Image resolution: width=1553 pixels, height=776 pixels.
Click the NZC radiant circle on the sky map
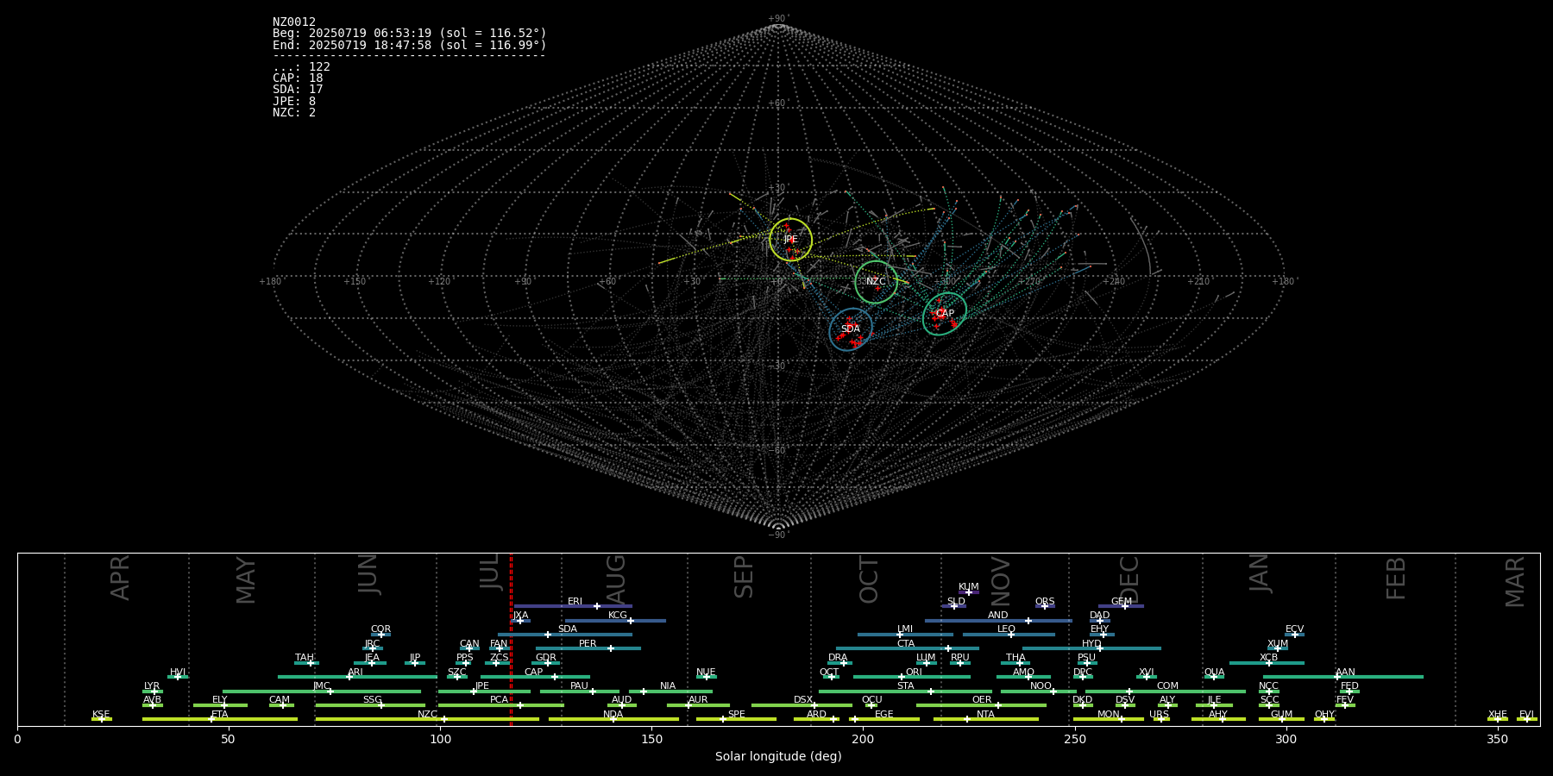[876, 282]
